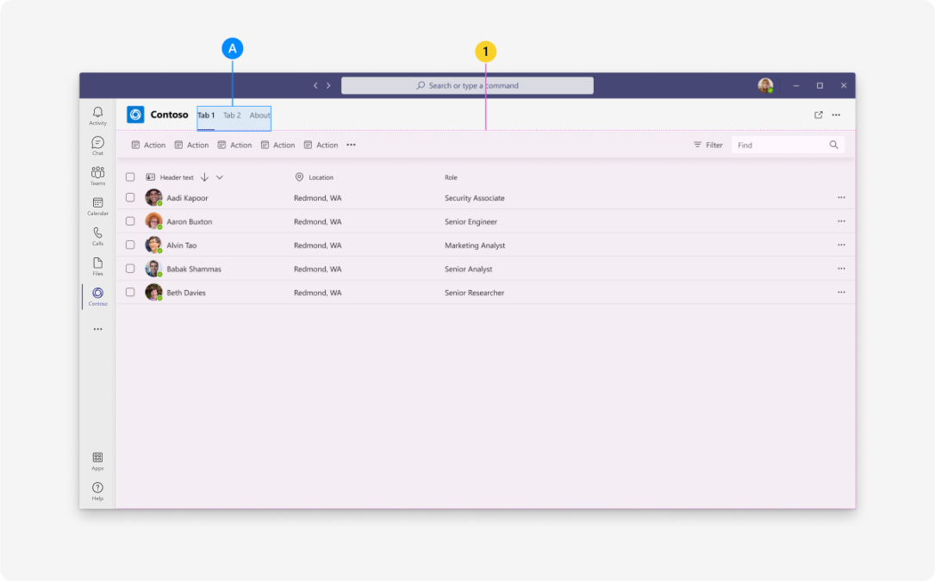The image size is (935, 581).
Task: Open more options for Aadi Kapoor row
Action: click(841, 197)
